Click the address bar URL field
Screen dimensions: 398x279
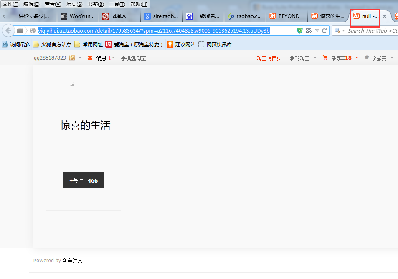pyautogui.click(x=154, y=31)
